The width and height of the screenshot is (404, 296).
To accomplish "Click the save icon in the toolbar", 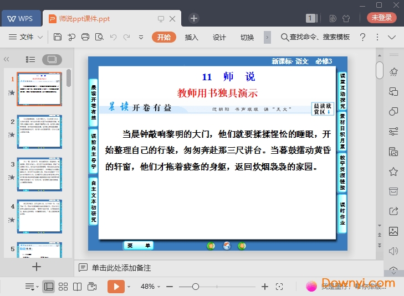I will click(x=58, y=37).
